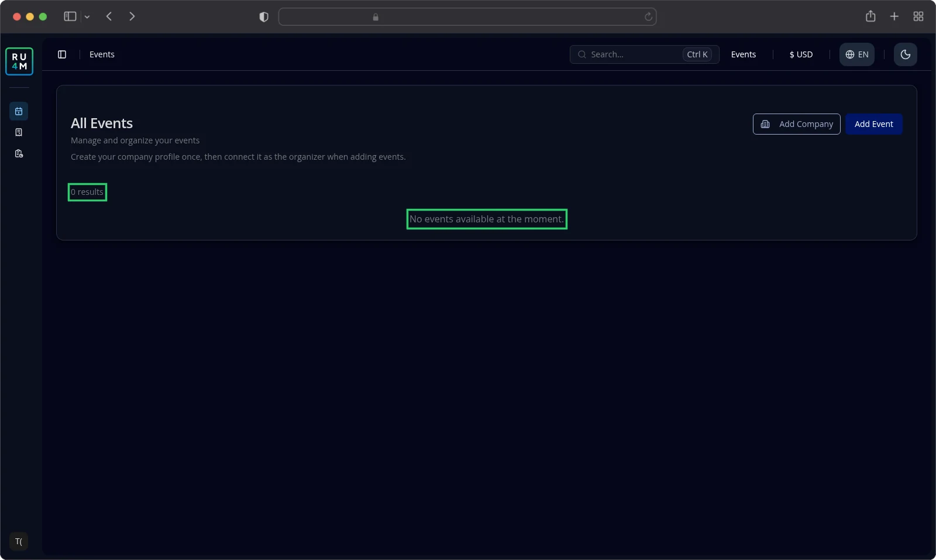This screenshot has height=560, width=936.
Task: Click the RU4M logo icon
Action: [x=19, y=61]
